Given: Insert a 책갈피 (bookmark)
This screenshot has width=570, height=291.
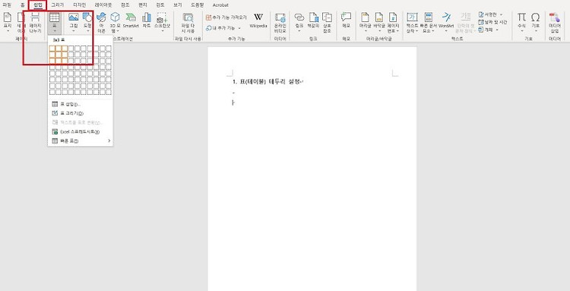Looking at the screenshot, I should coord(313,20).
